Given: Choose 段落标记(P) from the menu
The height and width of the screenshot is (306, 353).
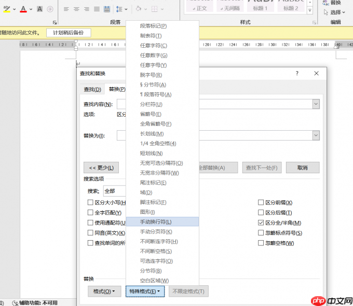Looking at the screenshot, I should click(162, 26).
